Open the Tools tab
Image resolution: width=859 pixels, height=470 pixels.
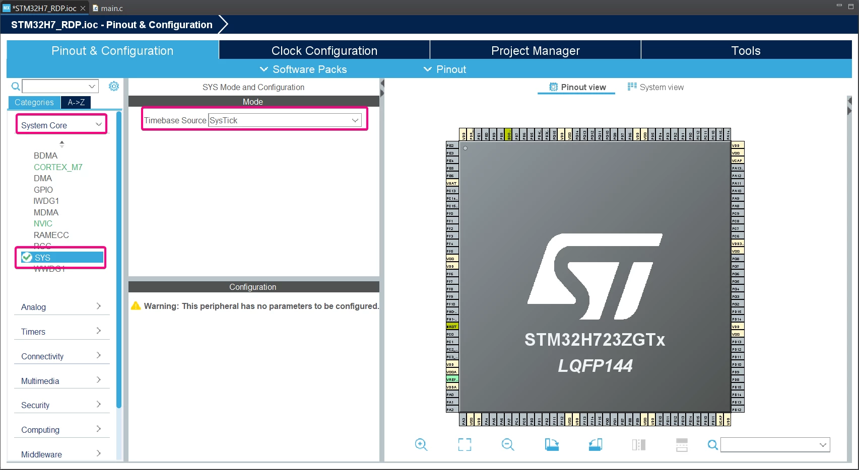[746, 50]
